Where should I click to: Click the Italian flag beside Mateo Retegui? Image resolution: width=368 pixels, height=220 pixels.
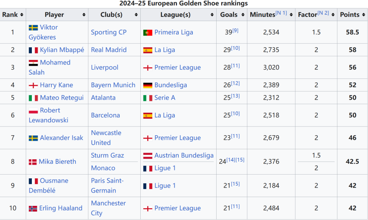coord(33,98)
